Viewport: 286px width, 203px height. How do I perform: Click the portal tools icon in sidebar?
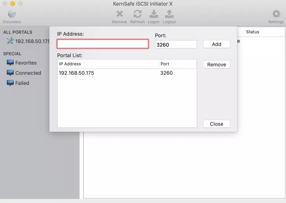pos(10,41)
